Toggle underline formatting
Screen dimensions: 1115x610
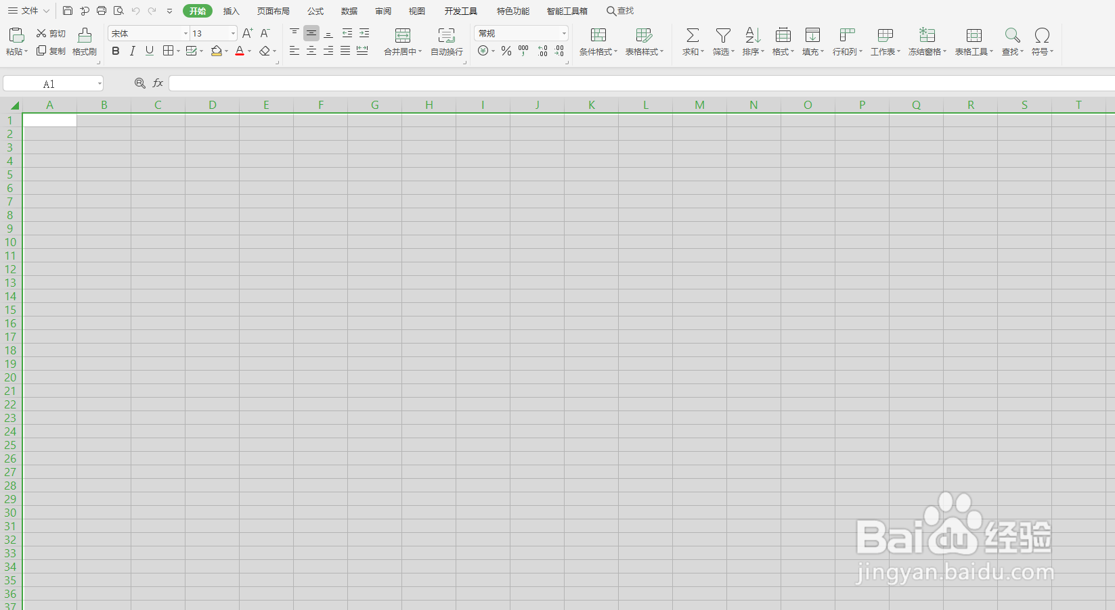(x=150, y=51)
